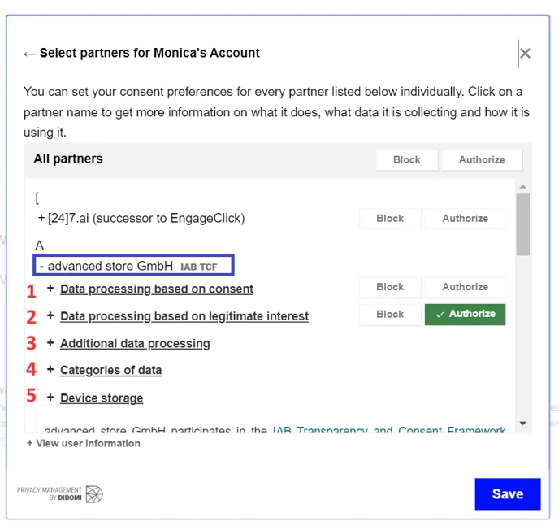This screenshot has height=526, width=559.
Task: Block all partners
Action: tap(406, 159)
